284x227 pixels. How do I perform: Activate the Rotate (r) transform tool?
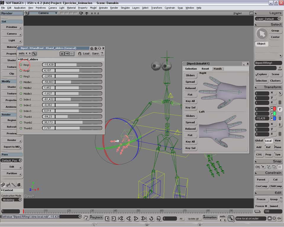[280, 109]
